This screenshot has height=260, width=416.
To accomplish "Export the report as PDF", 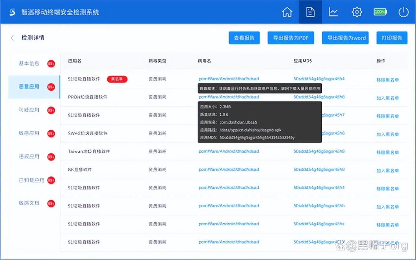I will 291,38.
